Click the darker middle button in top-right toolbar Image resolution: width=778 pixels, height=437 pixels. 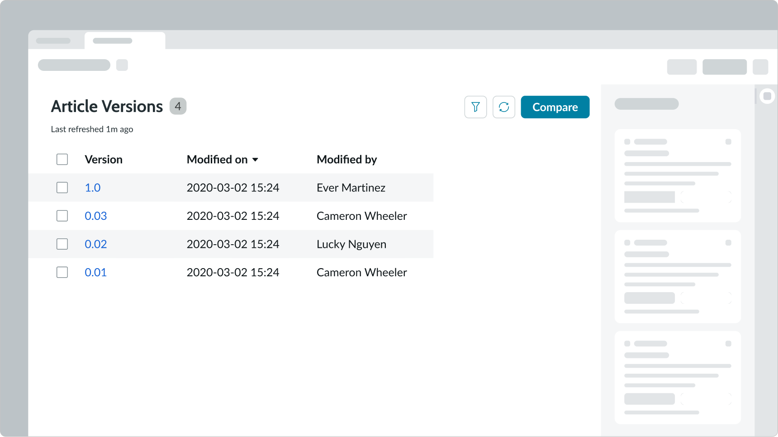point(724,67)
